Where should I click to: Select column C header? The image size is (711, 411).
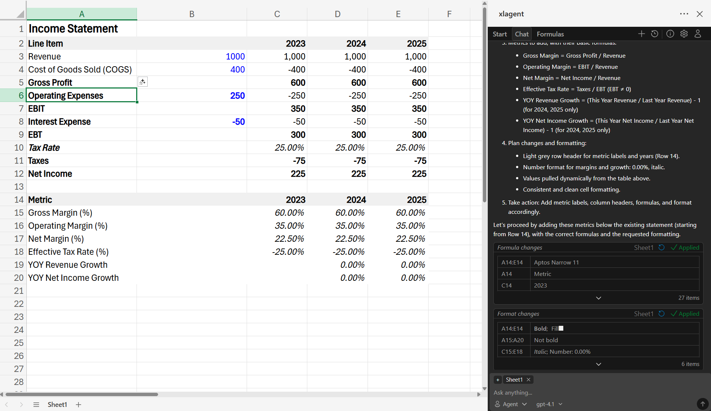277,14
